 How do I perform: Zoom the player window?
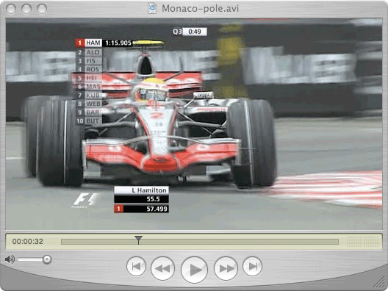click(42, 9)
